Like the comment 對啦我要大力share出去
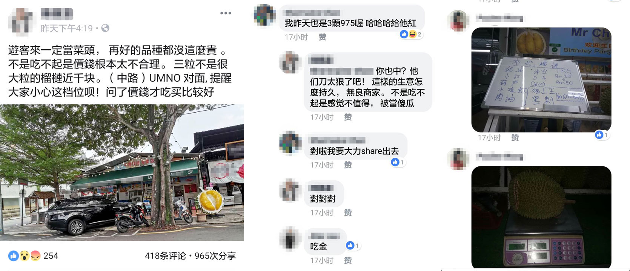The width and height of the screenshot is (630, 271). point(348,165)
